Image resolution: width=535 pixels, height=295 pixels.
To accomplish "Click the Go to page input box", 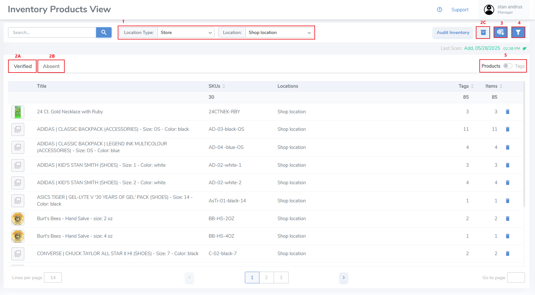I will click(x=516, y=278).
